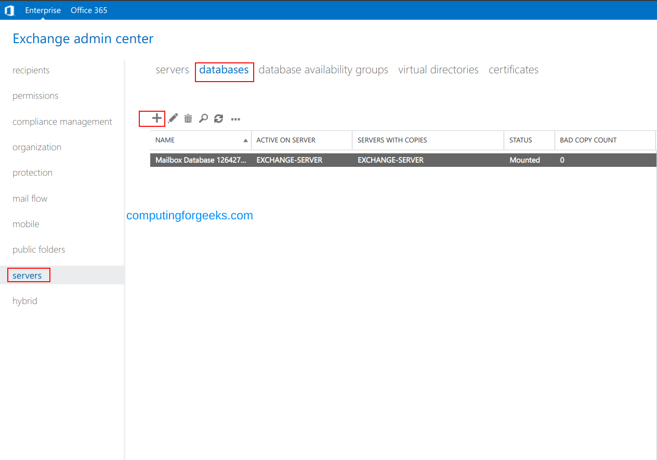
Task: Visit the computingforgeeks.com link
Action: pos(189,215)
